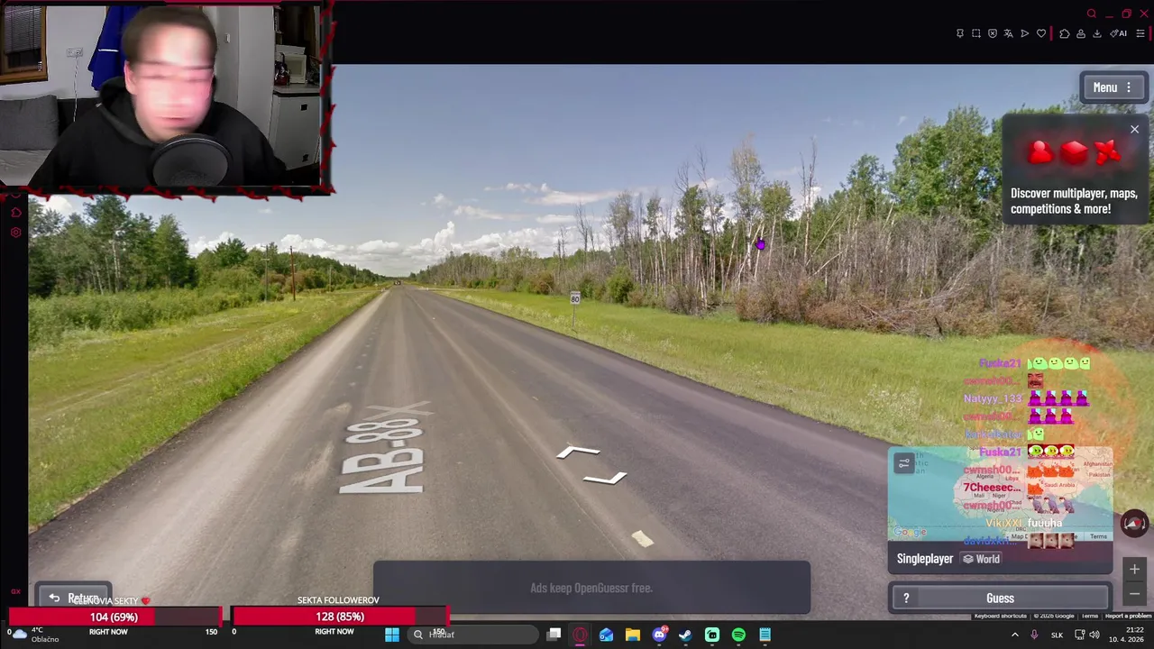Open the Windows Start menu
Viewport: 1154px width, 649px height.
(392, 635)
